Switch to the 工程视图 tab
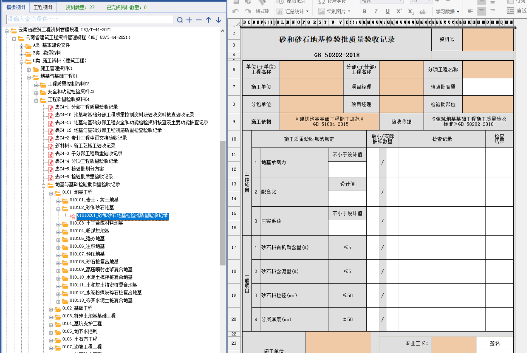The image size is (527, 353). (x=43, y=7)
